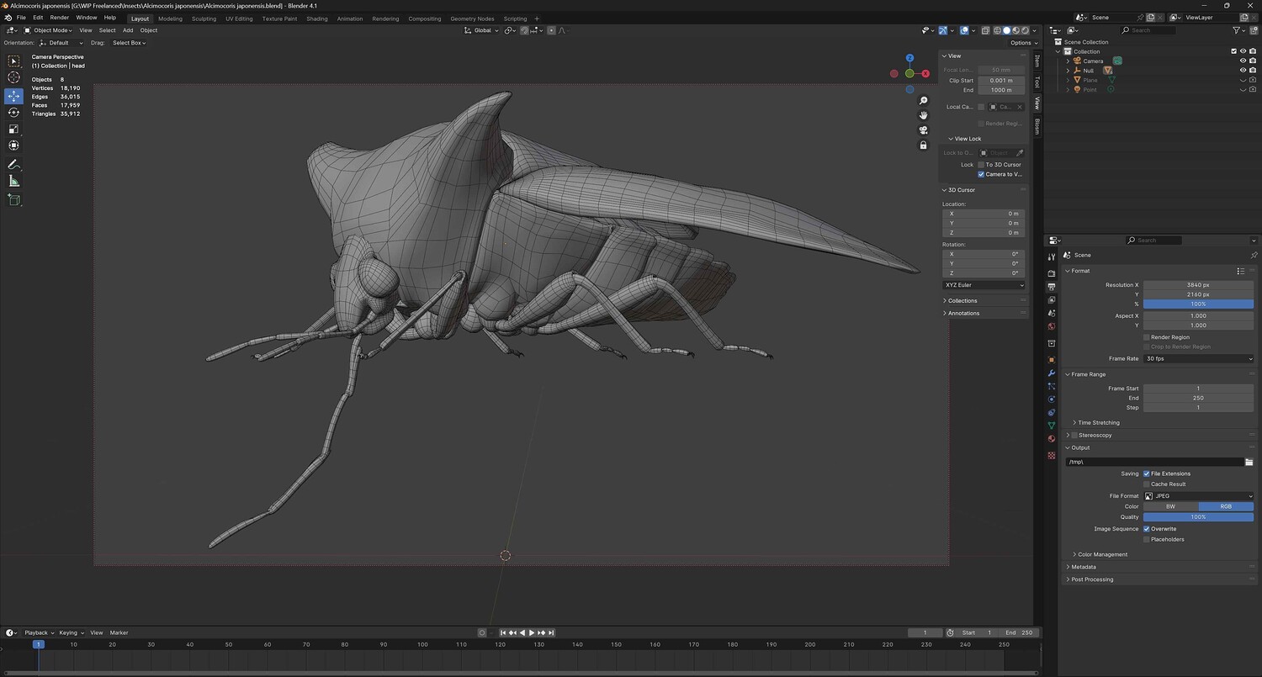Expand the Color Management section

click(1102, 554)
